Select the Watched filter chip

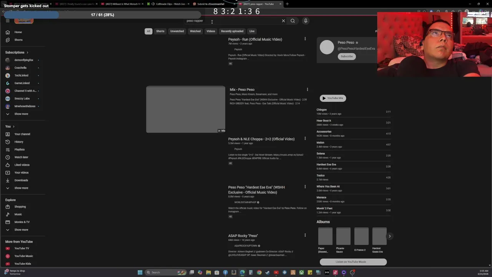[x=195, y=31]
